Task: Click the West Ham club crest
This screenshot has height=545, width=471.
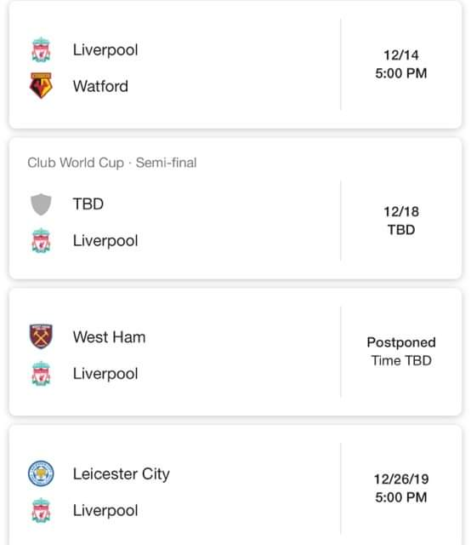Action: 41,336
